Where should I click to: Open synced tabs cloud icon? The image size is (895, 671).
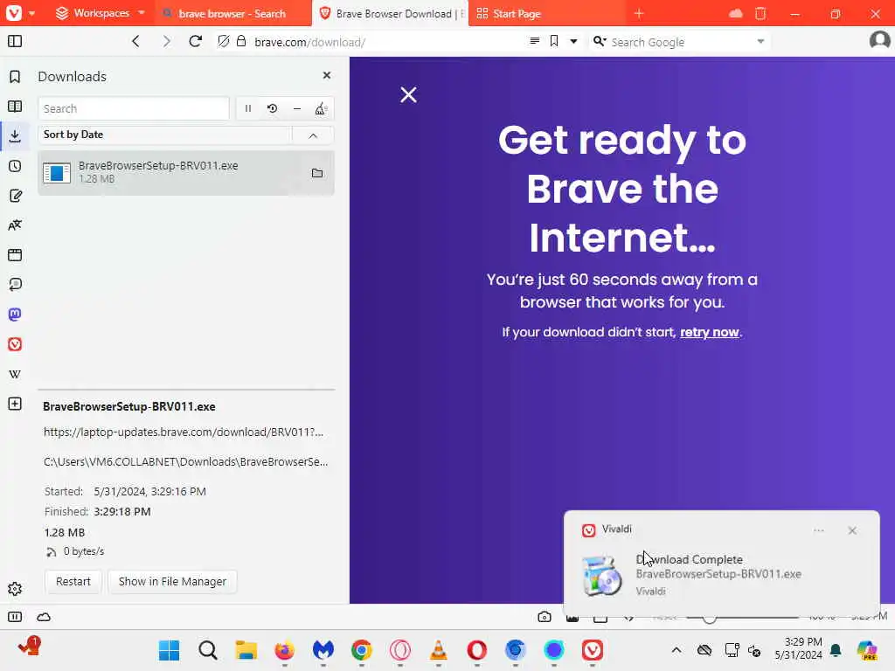click(736, 14)
